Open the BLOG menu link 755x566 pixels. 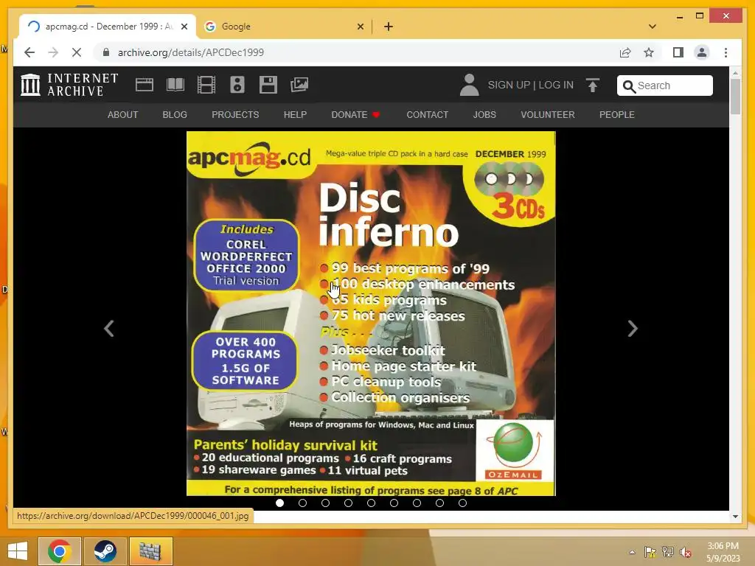coord(175,114)
